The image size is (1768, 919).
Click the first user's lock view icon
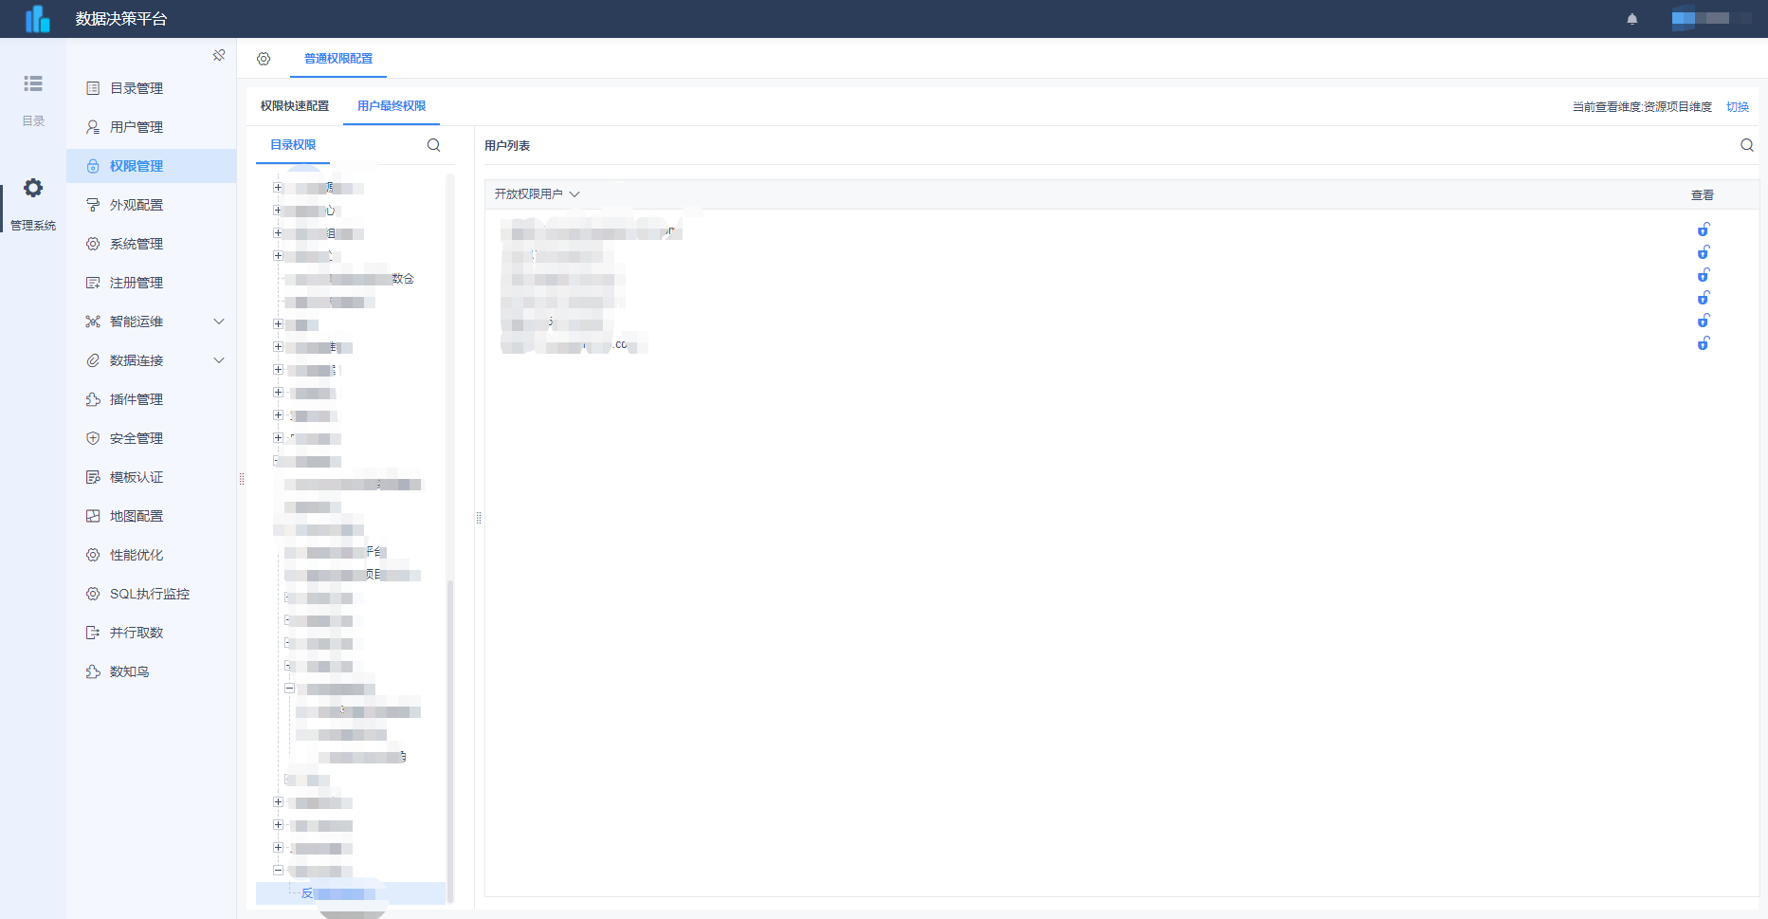coord(1704,230)
